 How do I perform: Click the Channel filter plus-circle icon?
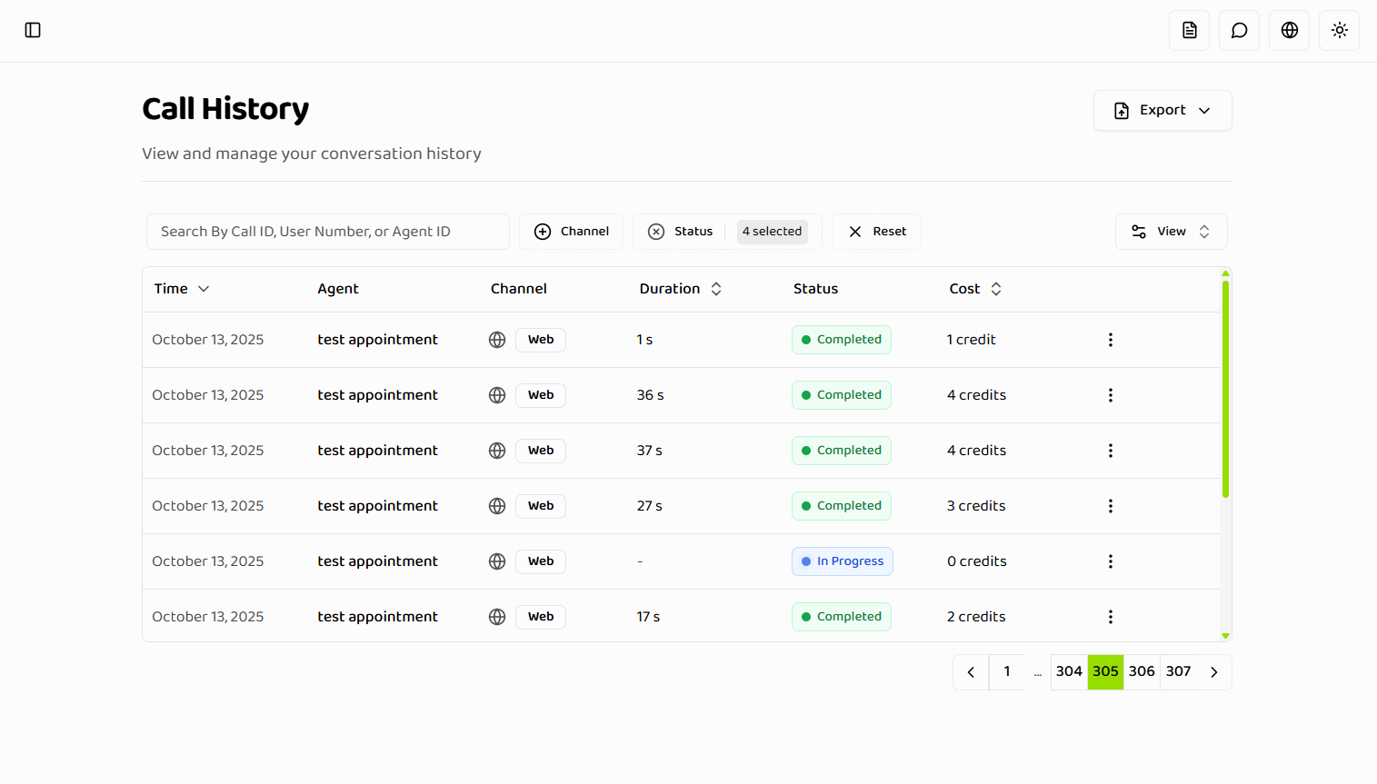tap(543, 232)
